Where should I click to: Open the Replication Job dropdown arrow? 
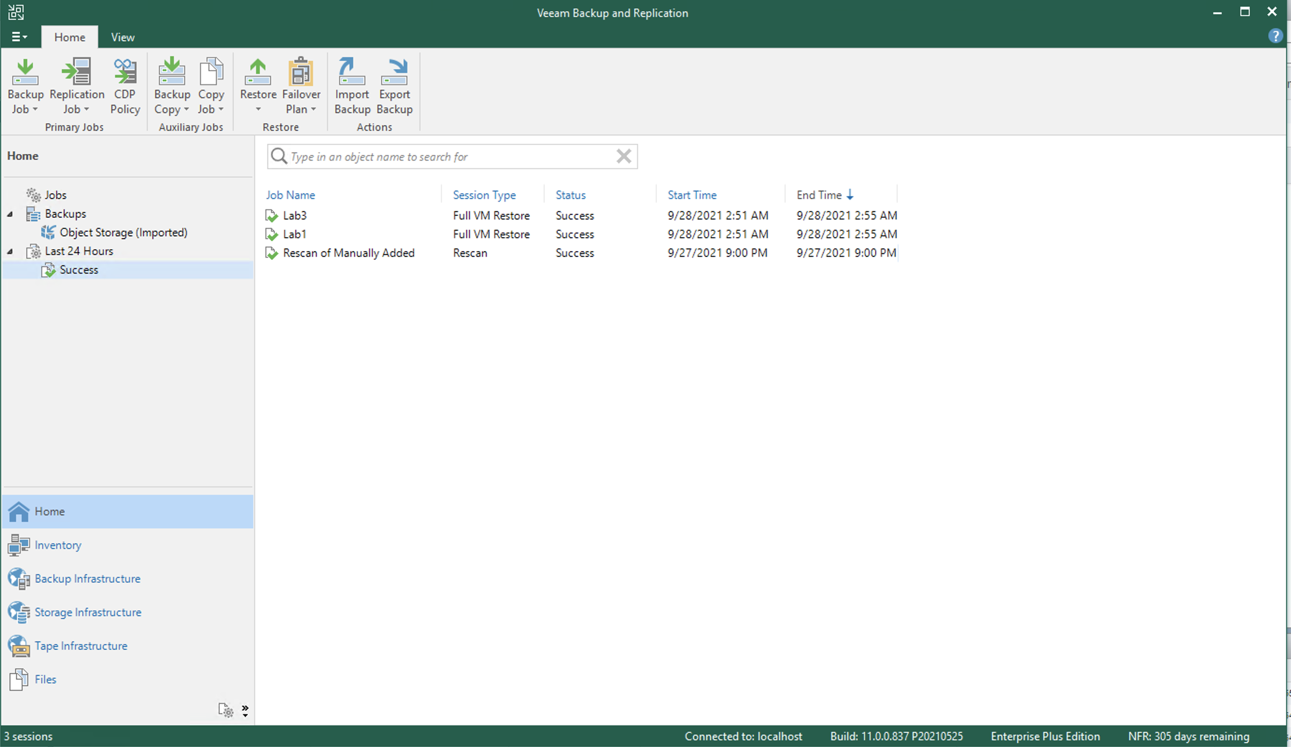click(86, 109)
